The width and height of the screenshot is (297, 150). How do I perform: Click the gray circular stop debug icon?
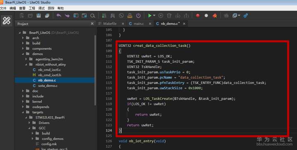(x=160, y=16)
